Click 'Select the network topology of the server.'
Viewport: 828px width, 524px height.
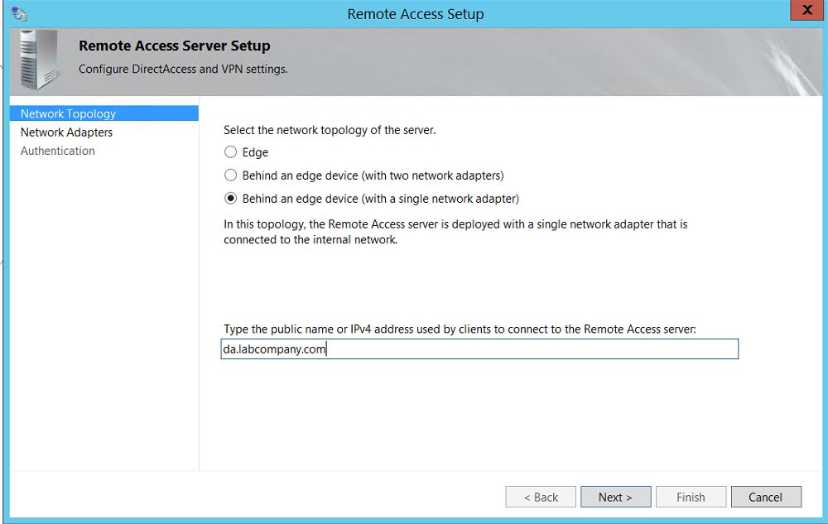pyautogui.click(x=330, y=130)
